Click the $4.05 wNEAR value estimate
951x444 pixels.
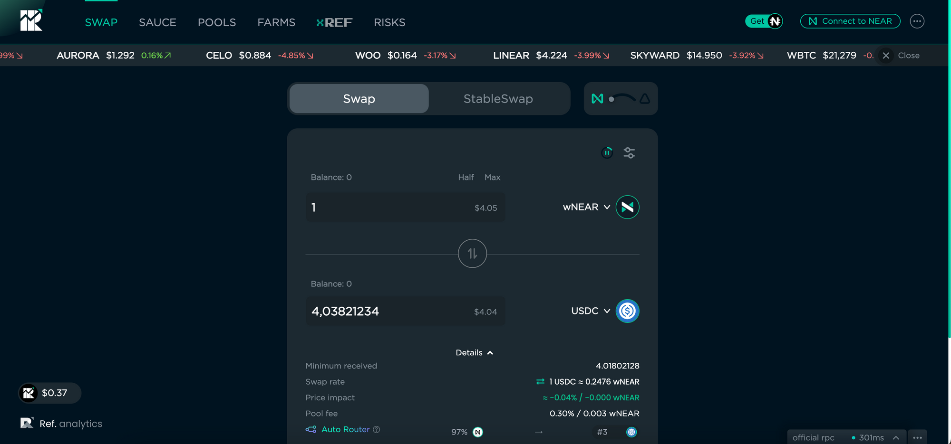(x=485, y=208)
